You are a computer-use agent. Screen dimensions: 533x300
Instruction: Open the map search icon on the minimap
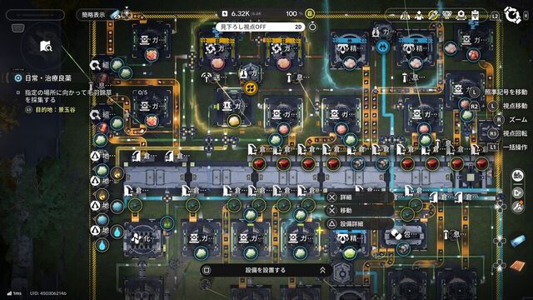point(46,46)
